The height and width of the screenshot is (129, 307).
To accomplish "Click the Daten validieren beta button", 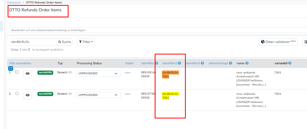I will 278,42.
